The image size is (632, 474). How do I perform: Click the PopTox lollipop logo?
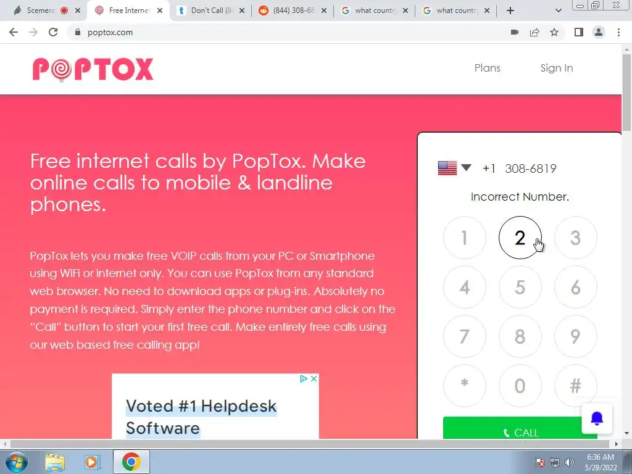click(93, 69)
